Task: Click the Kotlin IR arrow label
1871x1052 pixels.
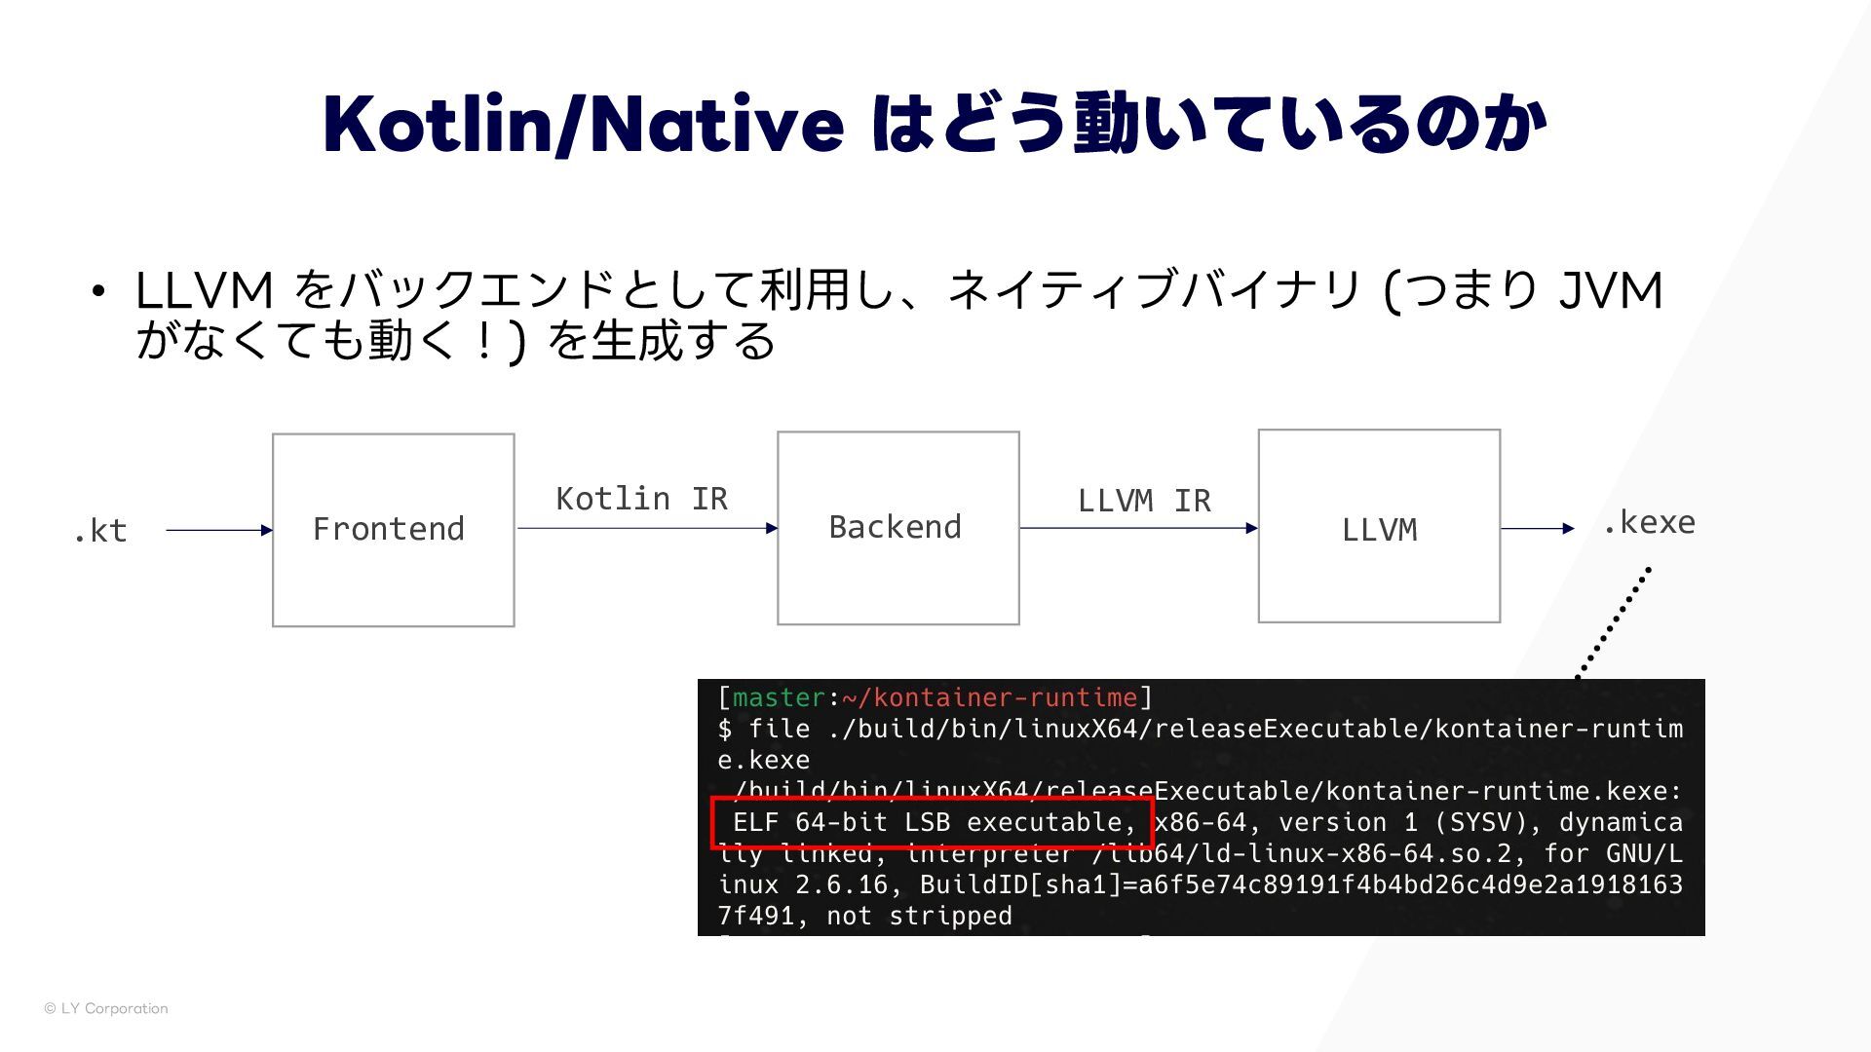Action: tap(641, 499)
